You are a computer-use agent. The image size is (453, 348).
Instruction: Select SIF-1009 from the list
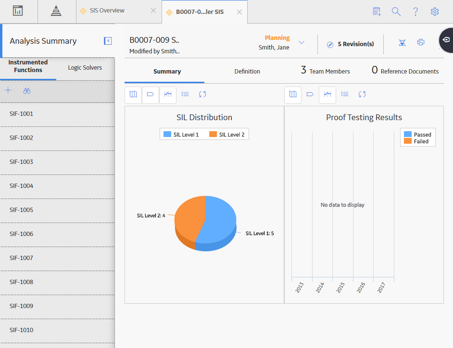pyautogui.click(x=57, y=306)
